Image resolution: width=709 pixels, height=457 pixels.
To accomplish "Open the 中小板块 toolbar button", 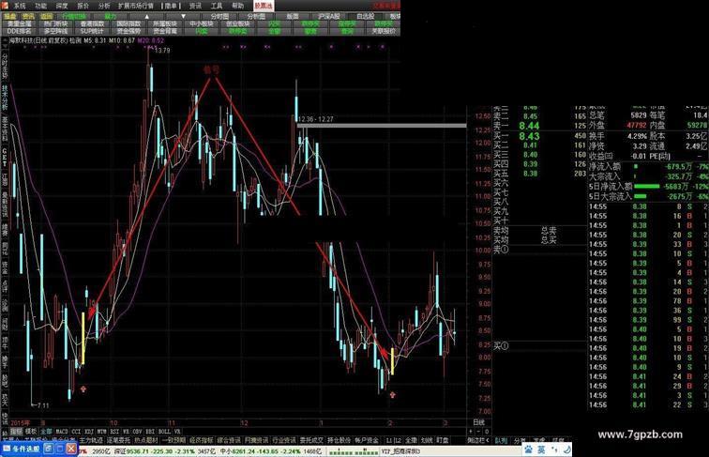I will coord(202,23).
